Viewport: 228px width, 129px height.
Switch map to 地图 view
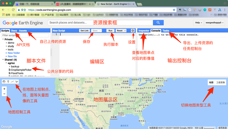click(x=211, y=82)
